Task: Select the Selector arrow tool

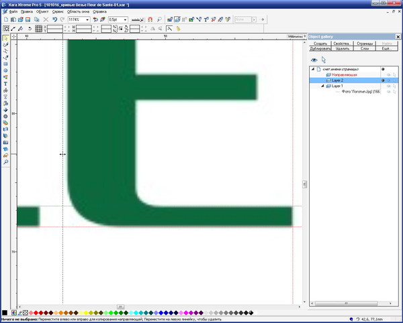Action: 5,38
